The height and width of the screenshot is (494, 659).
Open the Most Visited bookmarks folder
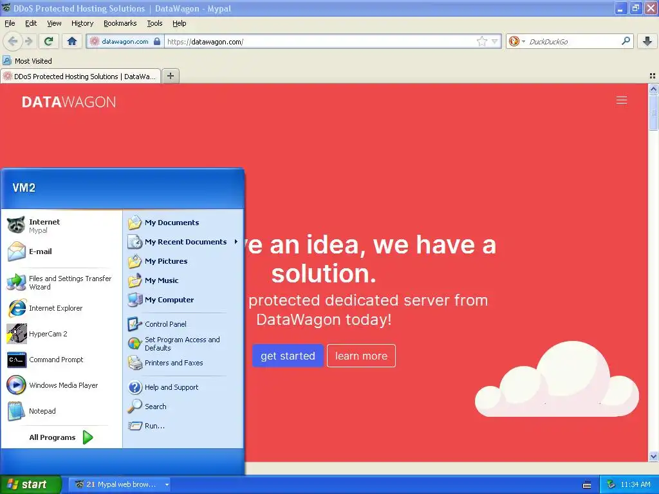[28, 61]
